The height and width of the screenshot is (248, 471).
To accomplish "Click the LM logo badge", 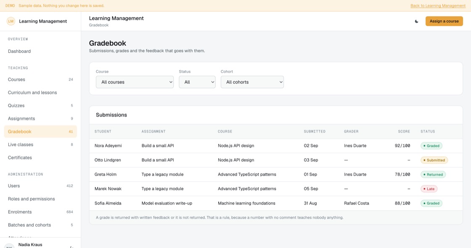I will pos(11,21).
